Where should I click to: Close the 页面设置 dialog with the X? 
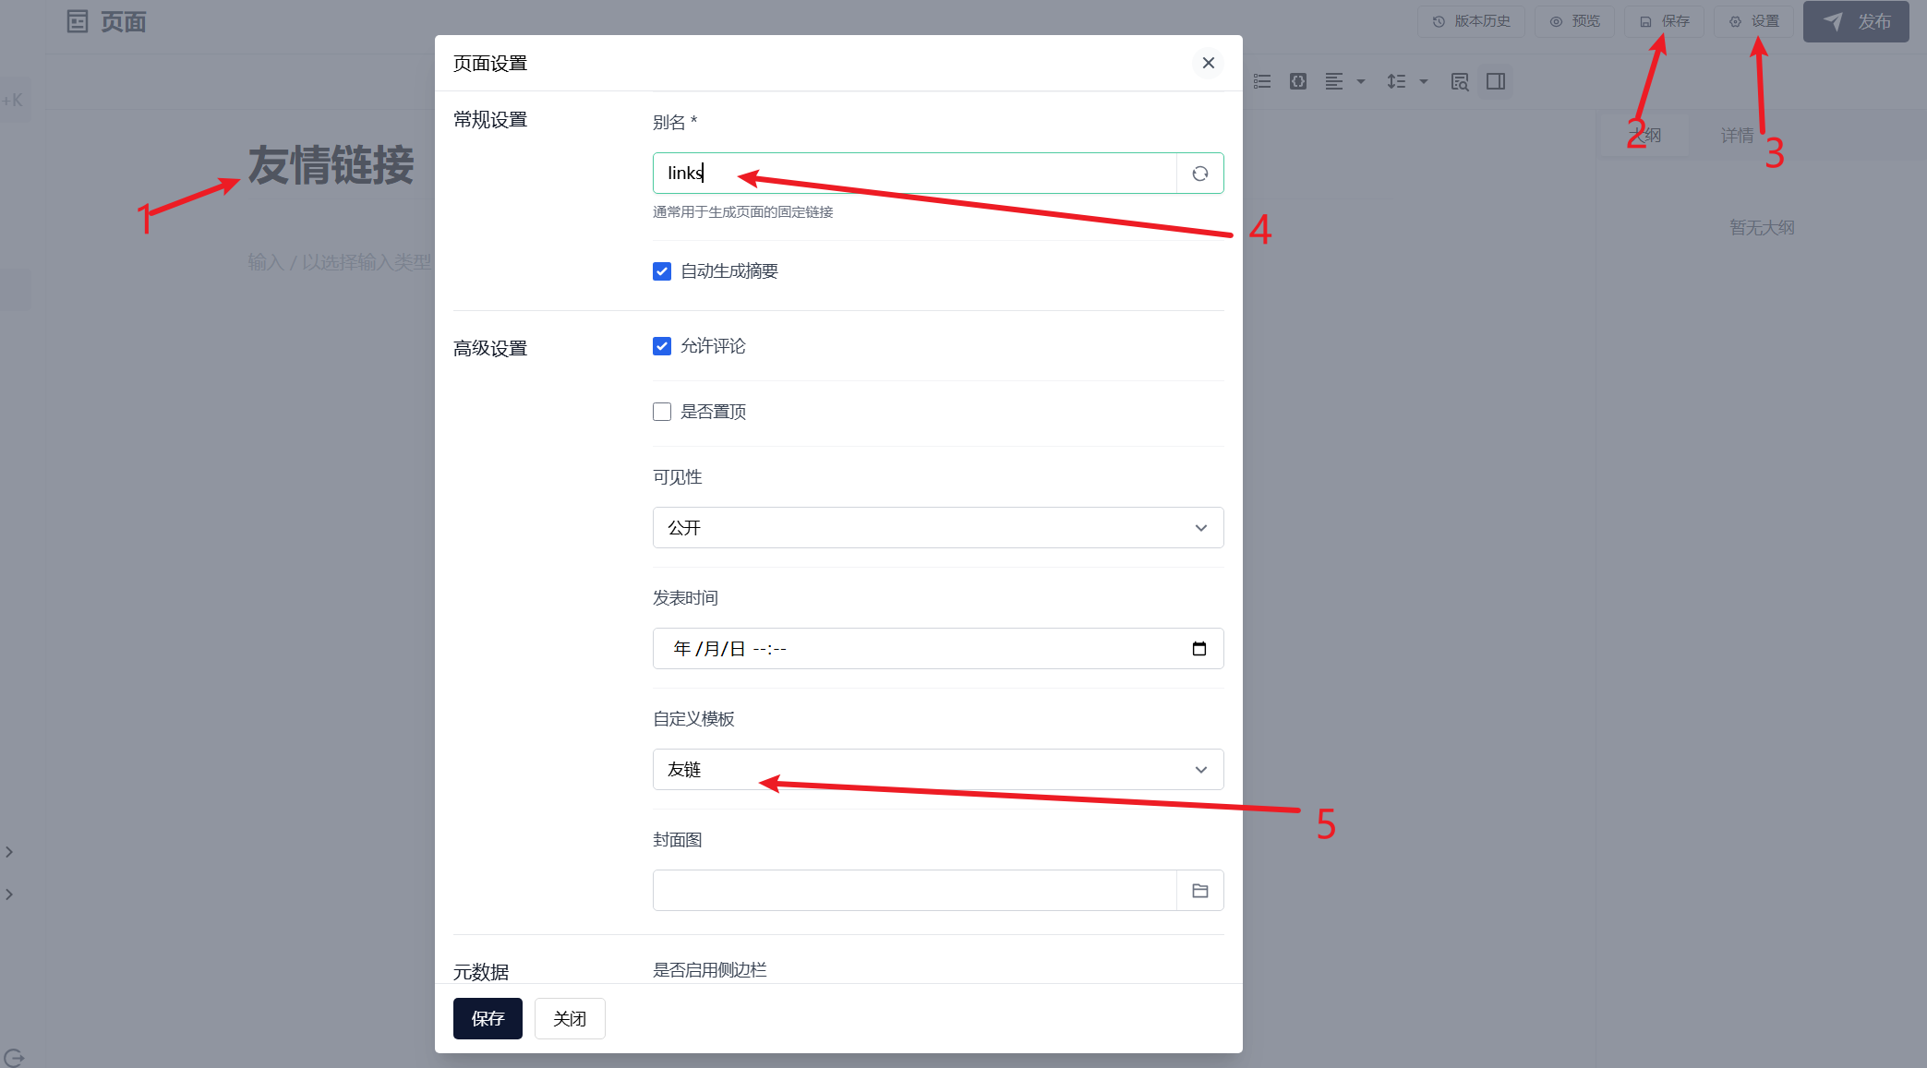pos(1208,63)
